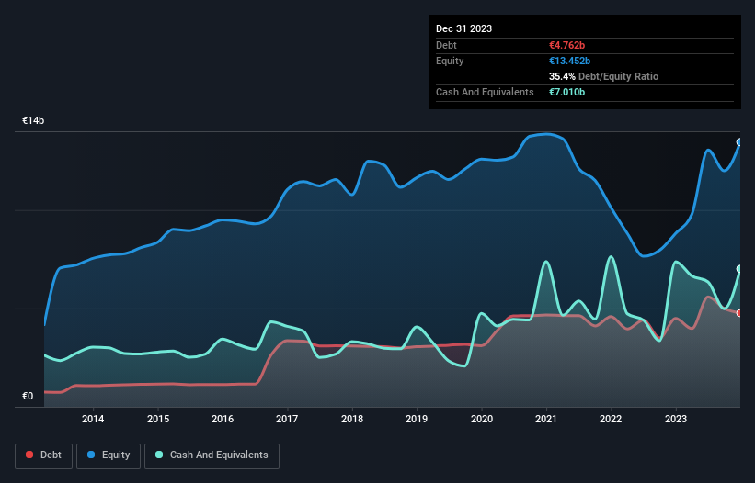Click the €4.762b debt value
Screen dimensions: 755x483
(566, 45)
